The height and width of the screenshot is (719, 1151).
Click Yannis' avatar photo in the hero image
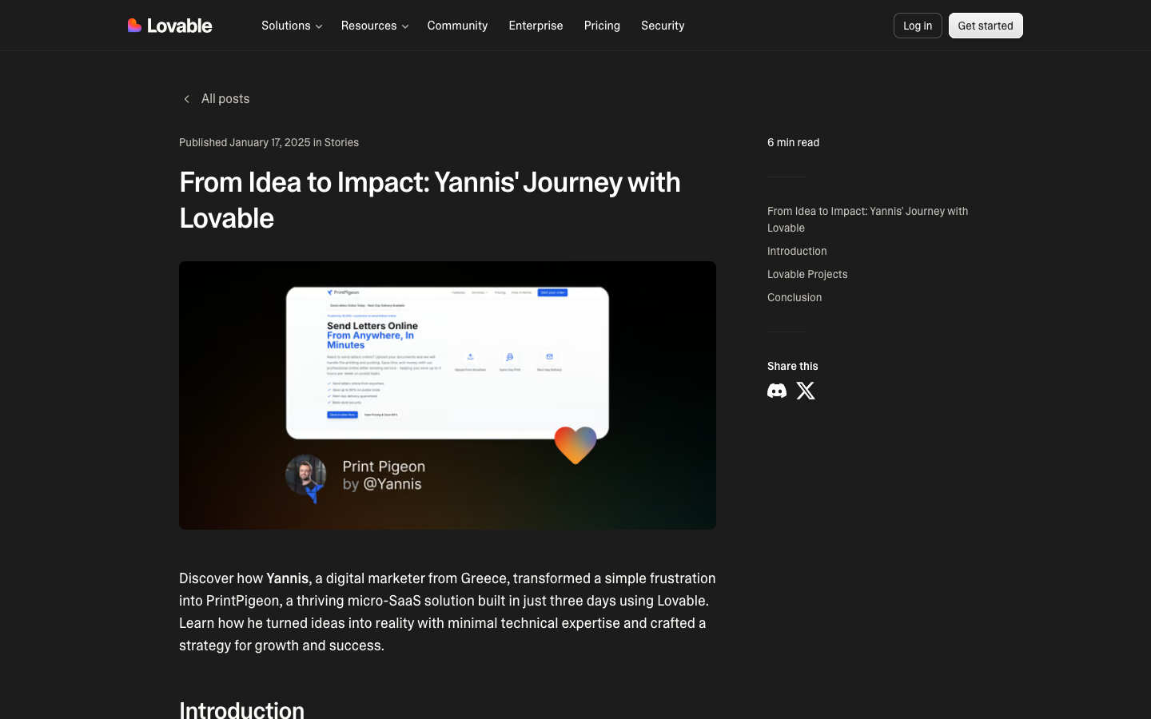[x=306, y=476]
